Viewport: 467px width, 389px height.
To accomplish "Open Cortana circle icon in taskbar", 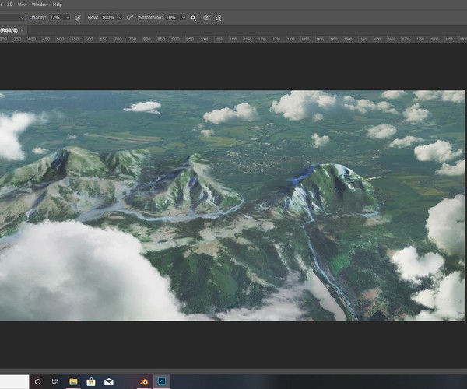I will pos(38,381).
